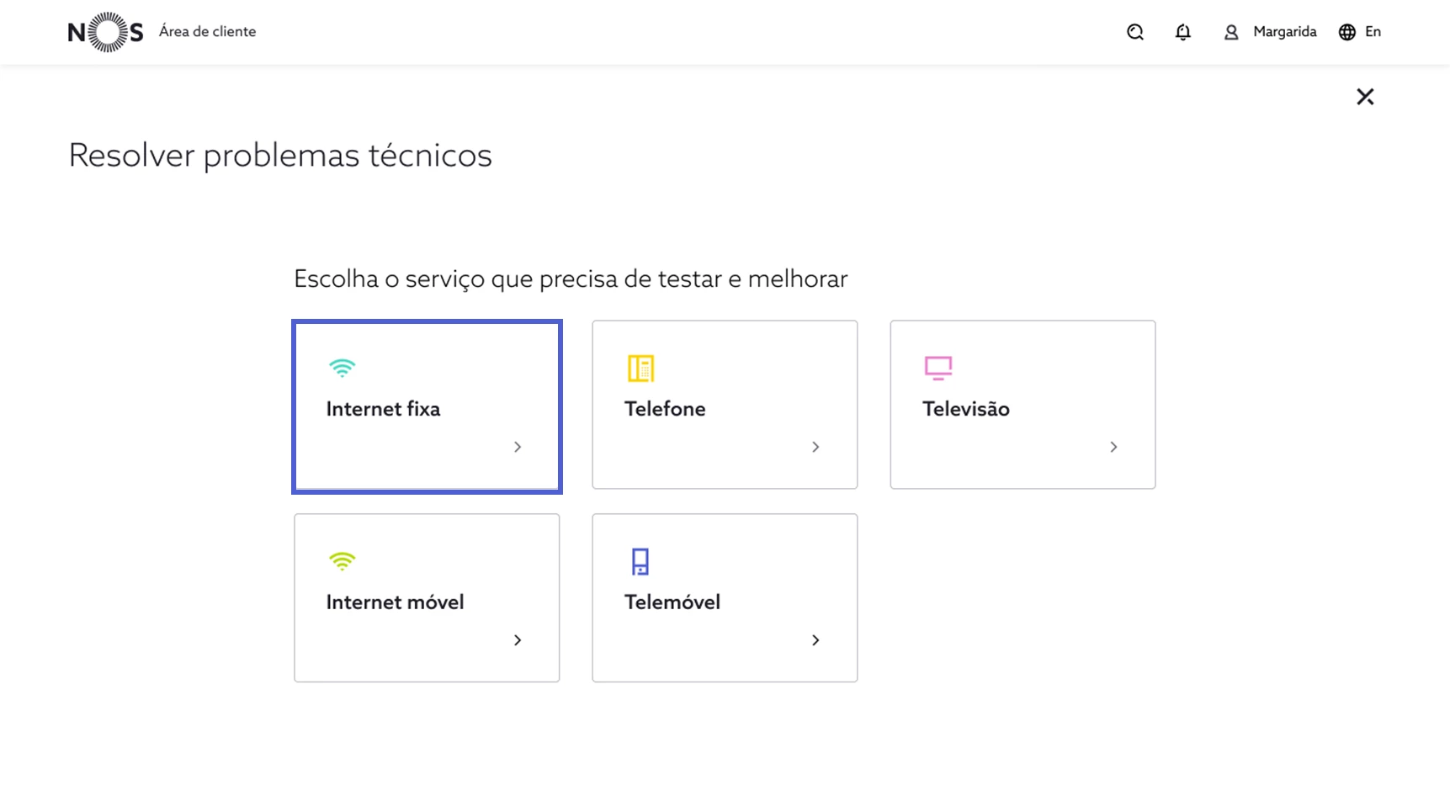This screenshot has width=1450, height=785.
Task: Expand the Televisão card chevron
Action: click(x=1113, y=447)
